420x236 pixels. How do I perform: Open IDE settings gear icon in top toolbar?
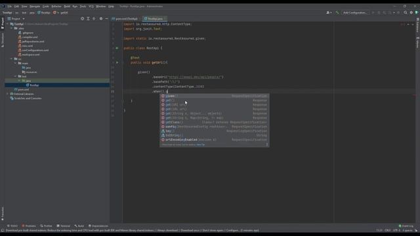click(x=411, y=12)
